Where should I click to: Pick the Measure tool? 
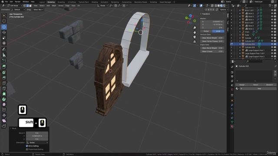(x=4, y=55)
